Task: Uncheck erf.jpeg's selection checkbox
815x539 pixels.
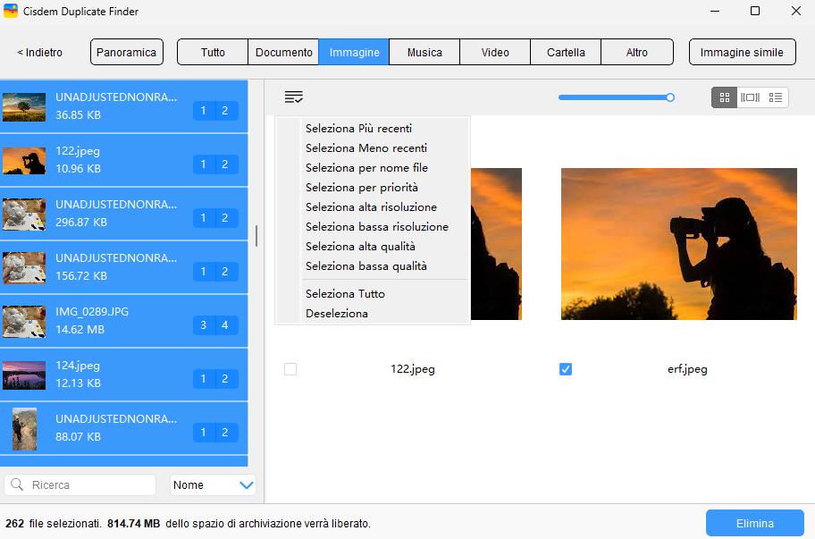Action: click(x=565, y=368)
